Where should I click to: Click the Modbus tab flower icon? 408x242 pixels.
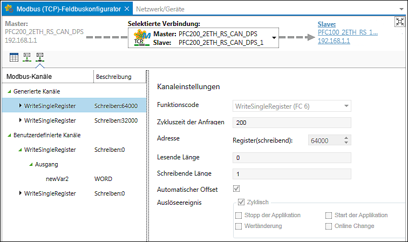click(9, 9)
